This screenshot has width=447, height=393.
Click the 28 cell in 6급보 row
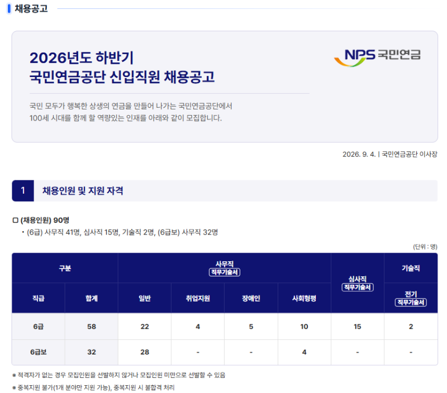click(145, 352)
